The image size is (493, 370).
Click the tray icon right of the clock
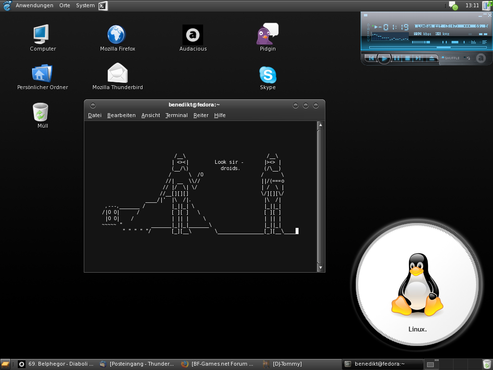click(x=487, y=5)
